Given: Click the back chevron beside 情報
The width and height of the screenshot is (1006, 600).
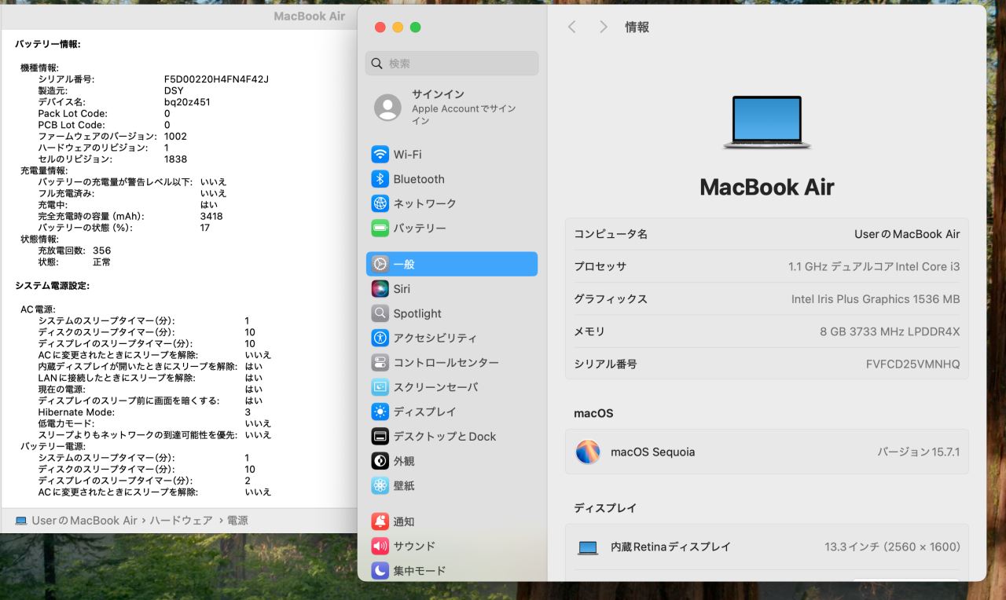Looking at the screenshot, I should point(572,27).
